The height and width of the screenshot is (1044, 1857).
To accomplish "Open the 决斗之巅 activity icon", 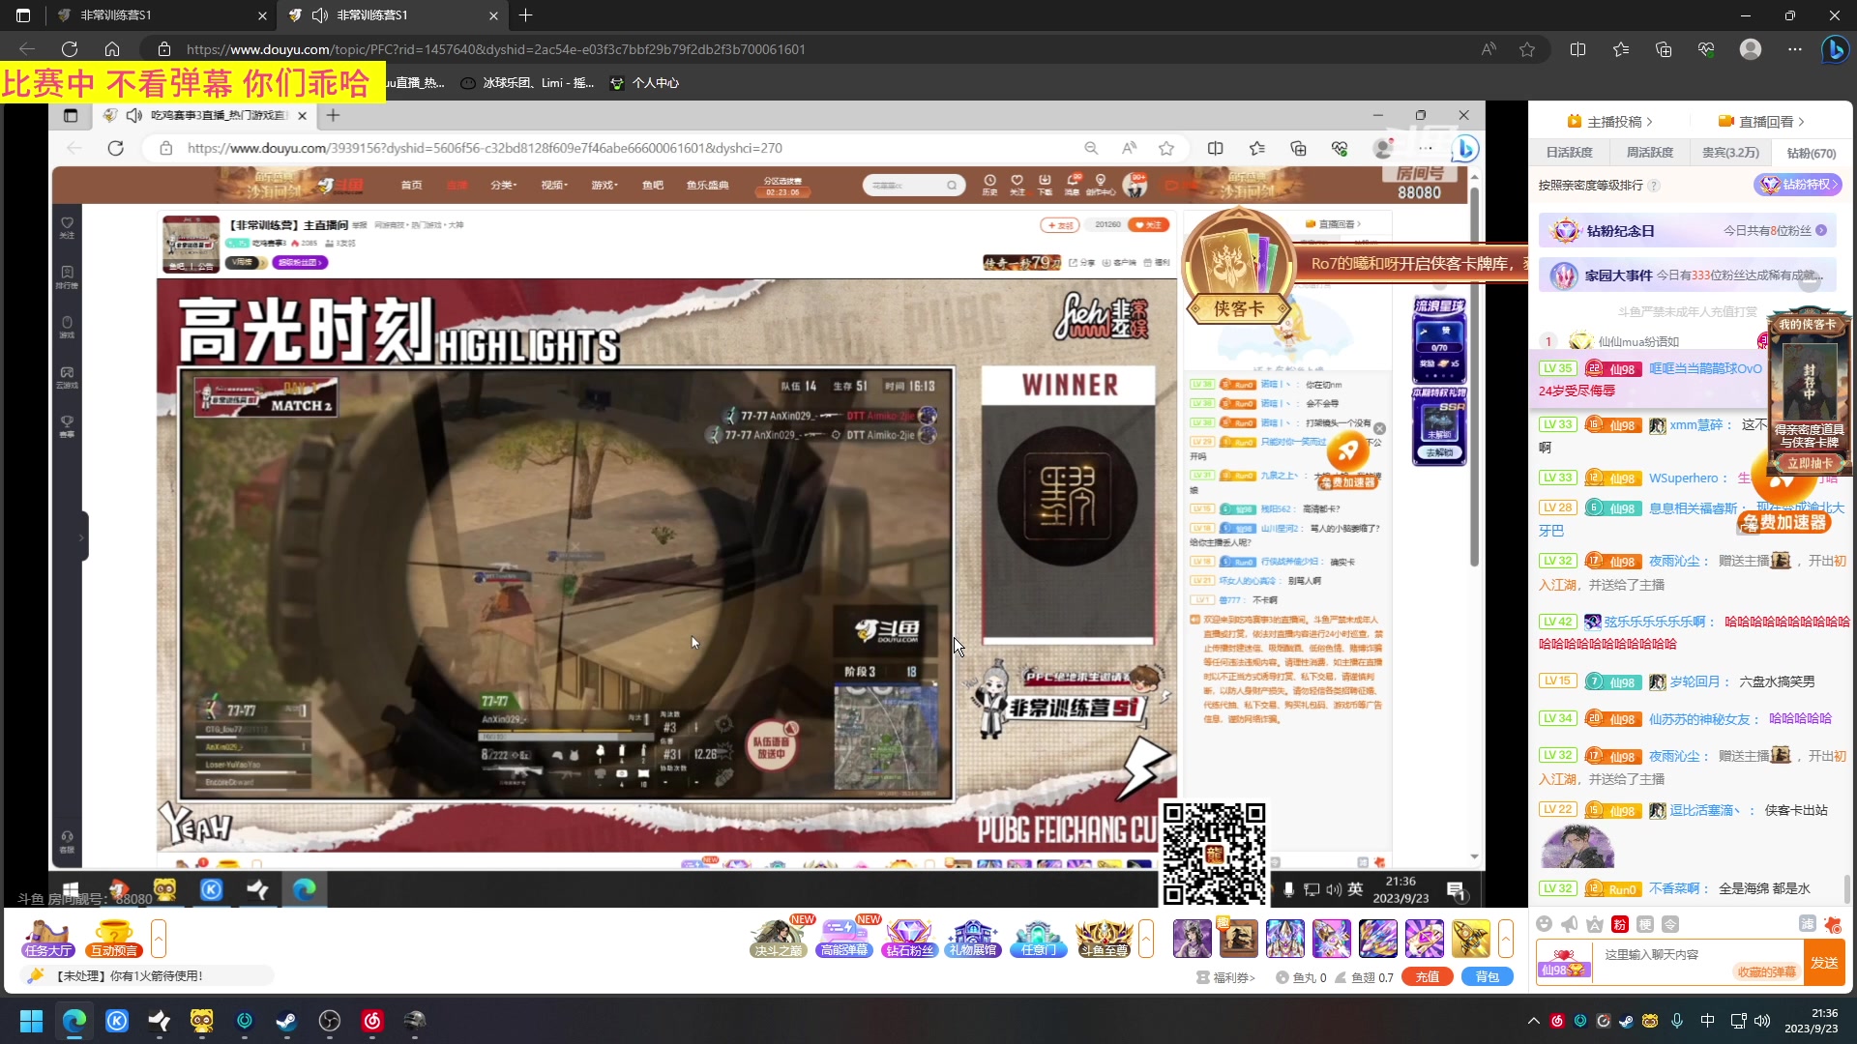I will click(779, 939).
